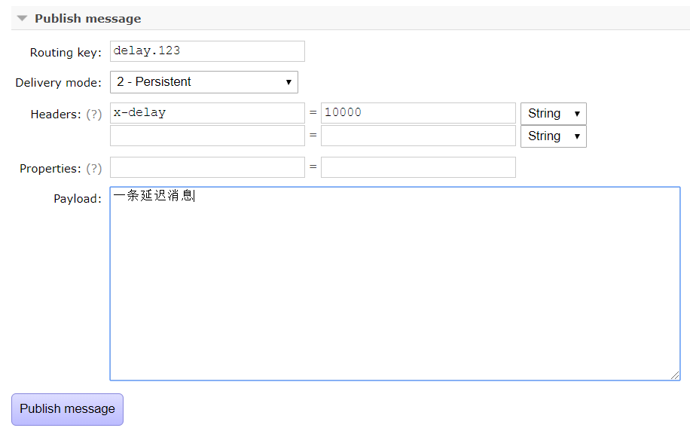Screen dimensions: 690x434
Task: Open Headers help question mark
Action: (93, 115)
